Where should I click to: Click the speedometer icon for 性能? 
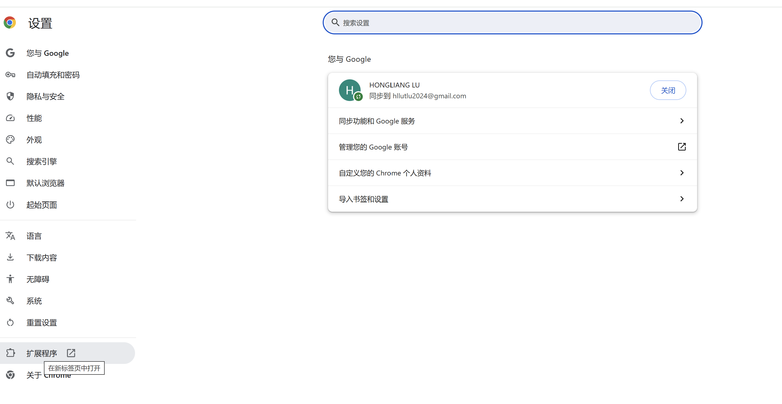[x=10, y=118]
